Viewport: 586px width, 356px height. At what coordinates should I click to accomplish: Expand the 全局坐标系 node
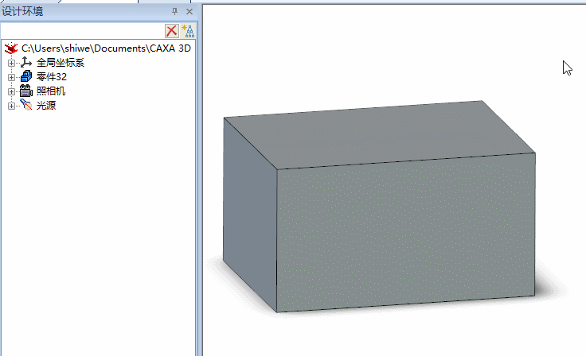pos(11,63)
